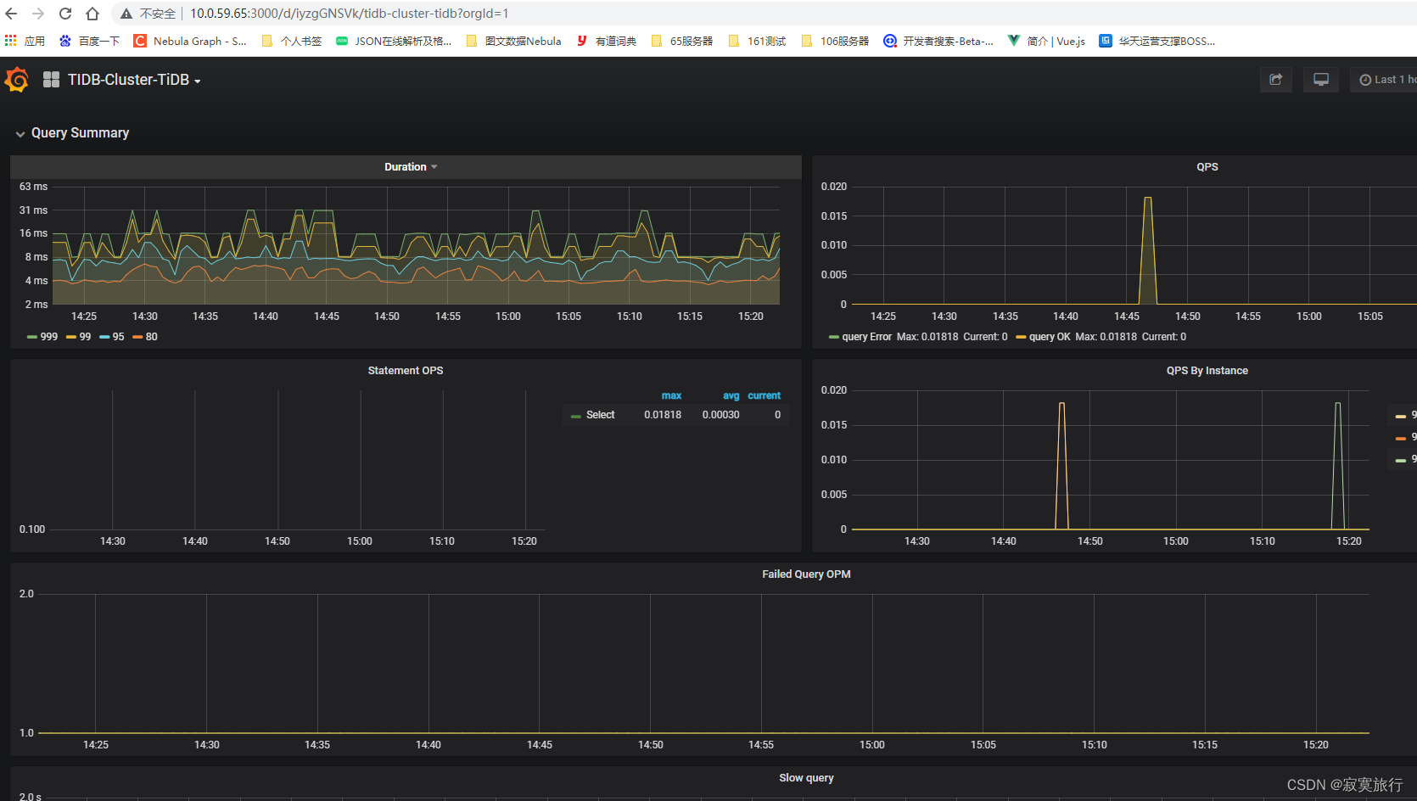This screenshot has width=1417, height=801.
Task: Sort Statement OPS legend by current
Action: pyautogui.click(x=764, y=395)
